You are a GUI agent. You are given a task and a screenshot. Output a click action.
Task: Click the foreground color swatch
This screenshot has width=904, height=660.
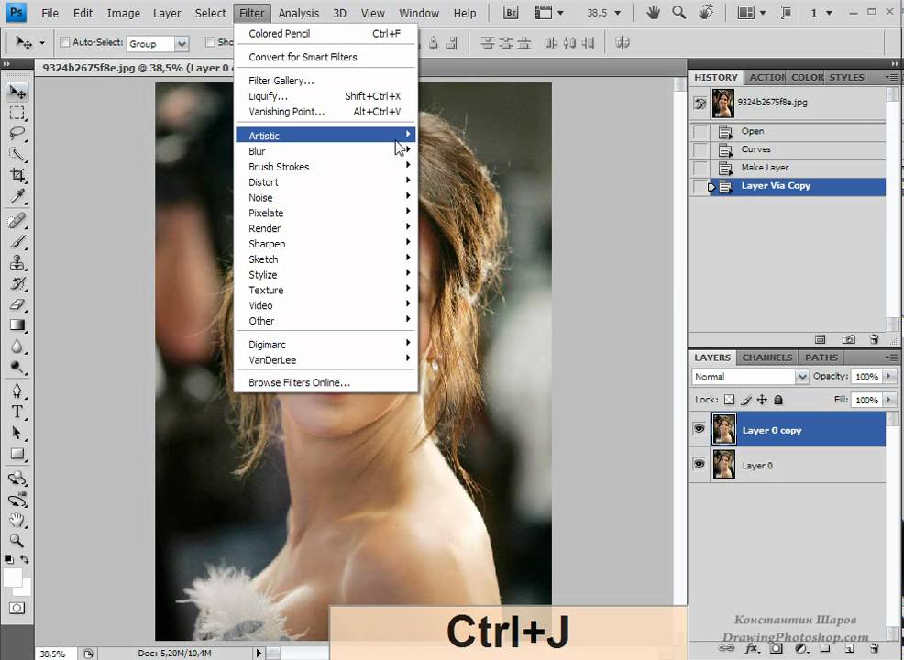tap(13, 577)
